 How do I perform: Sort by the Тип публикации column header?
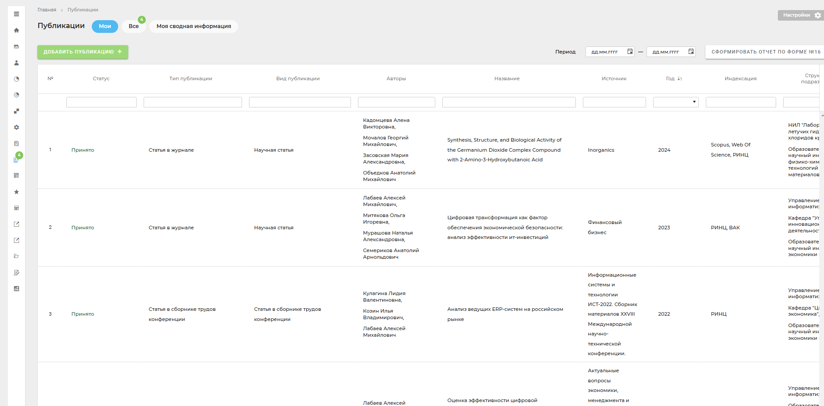click(191, 78)
